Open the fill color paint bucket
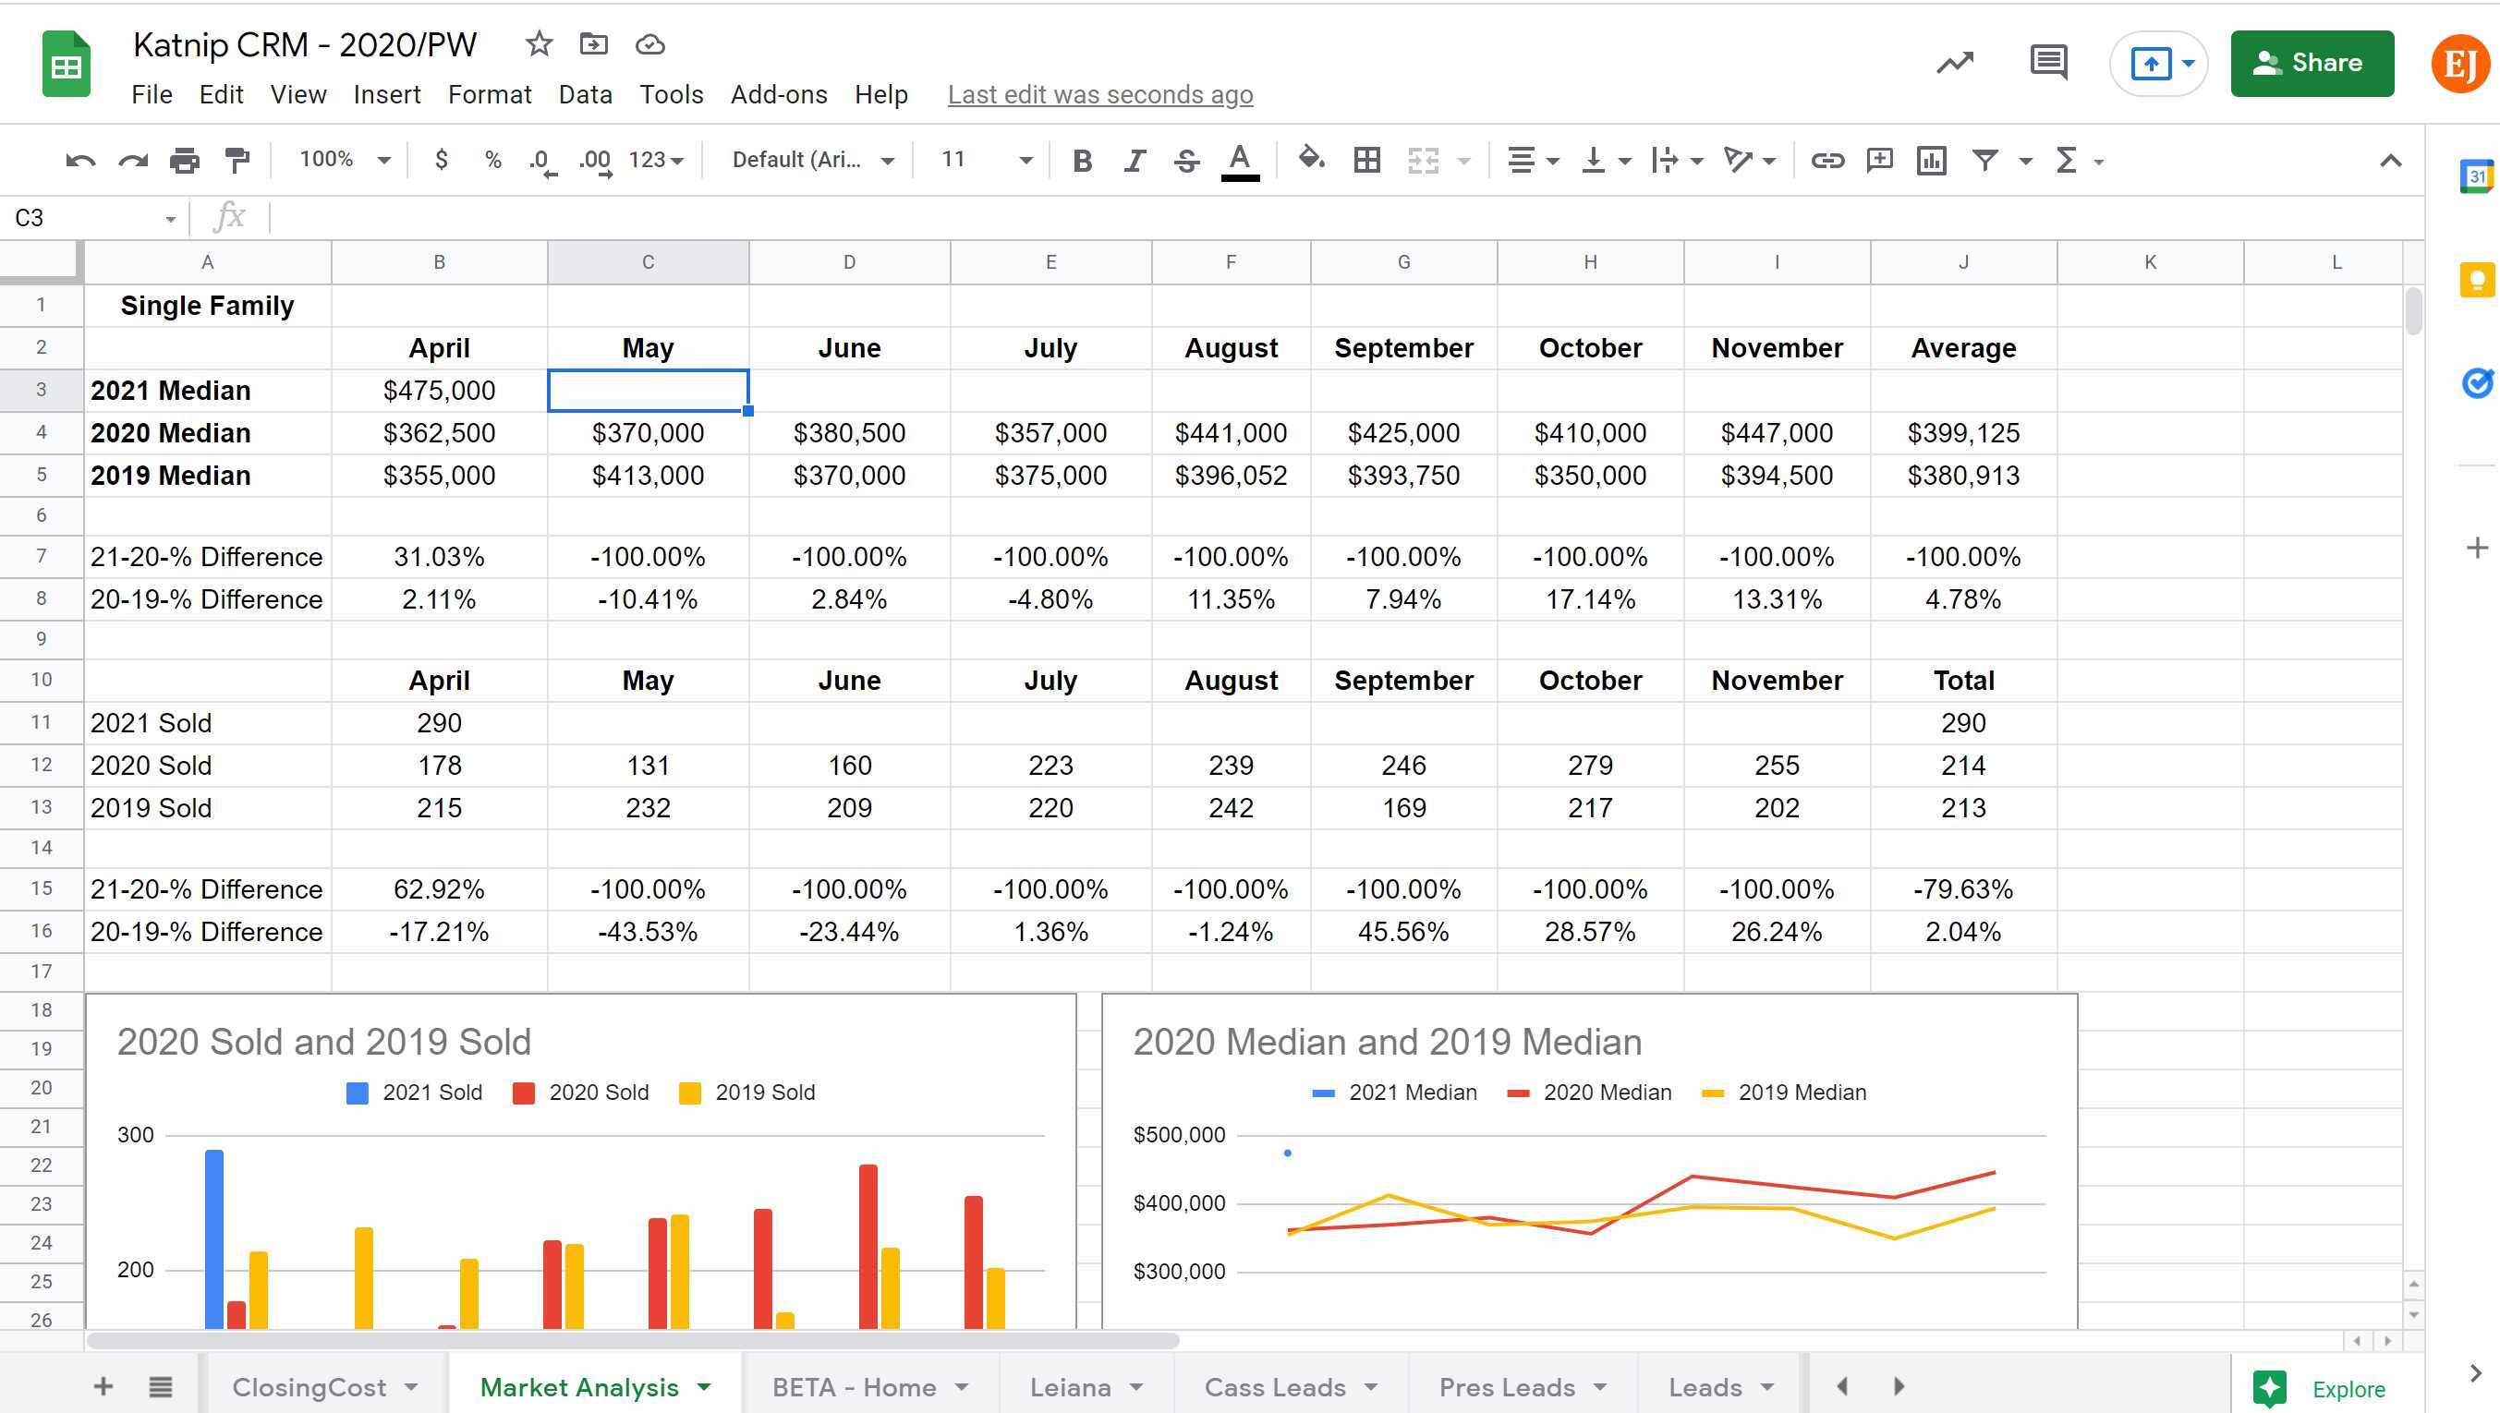 click(x=1311, y=159)
